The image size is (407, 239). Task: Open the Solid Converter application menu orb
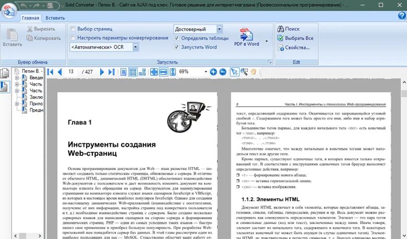9,10
